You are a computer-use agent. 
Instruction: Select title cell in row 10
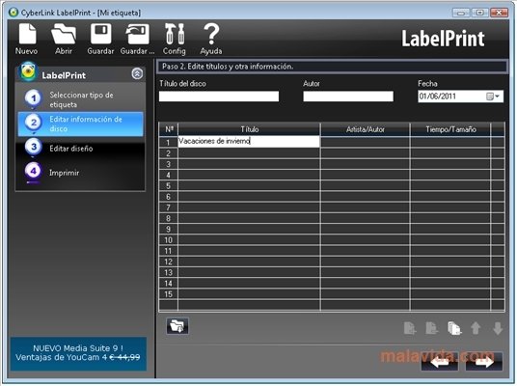tap(249, 240)
